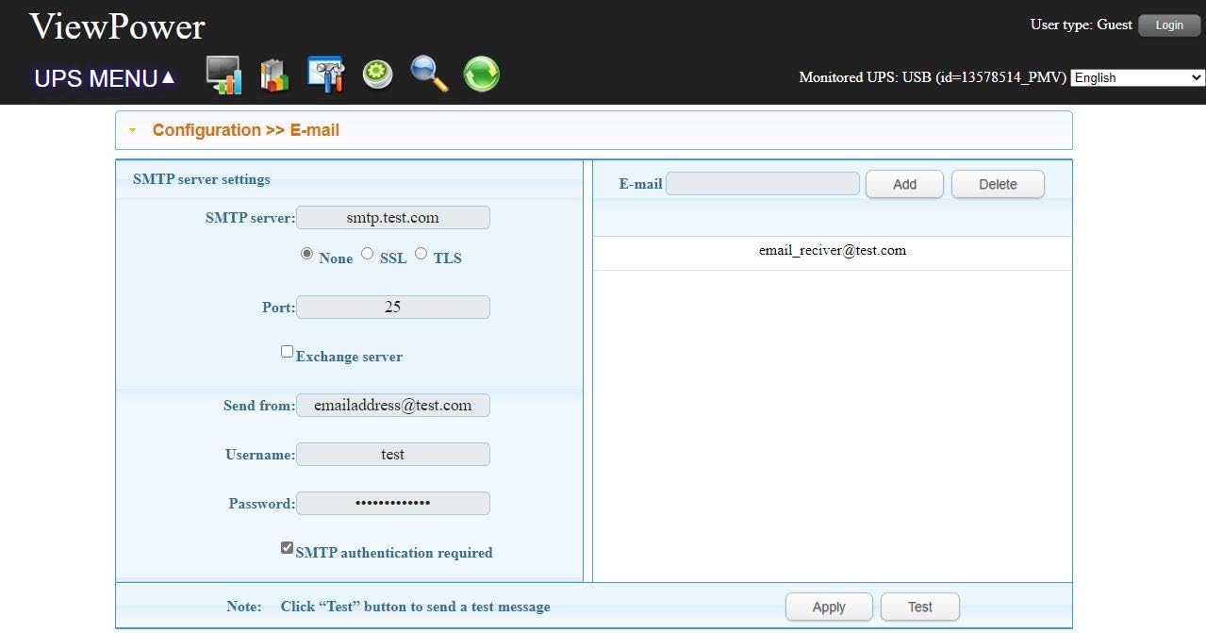This screenshot has width=1206, height=633.
Task: Send a test message with Test button
Action: [x=920, y=607]
